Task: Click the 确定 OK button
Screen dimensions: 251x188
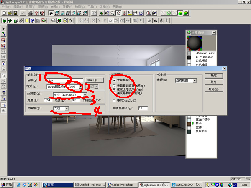Action: [x=213, y=76]
